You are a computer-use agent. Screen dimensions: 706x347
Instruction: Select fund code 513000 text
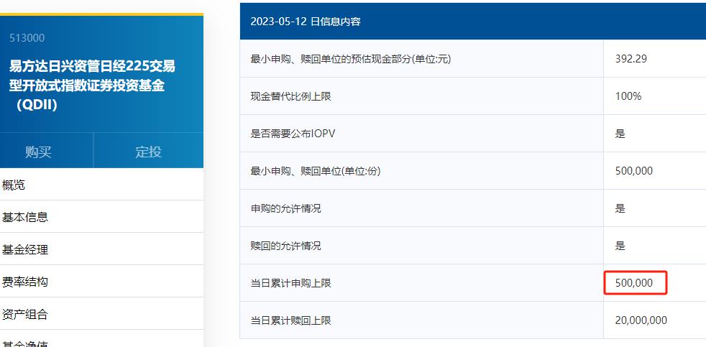[27, 38]
